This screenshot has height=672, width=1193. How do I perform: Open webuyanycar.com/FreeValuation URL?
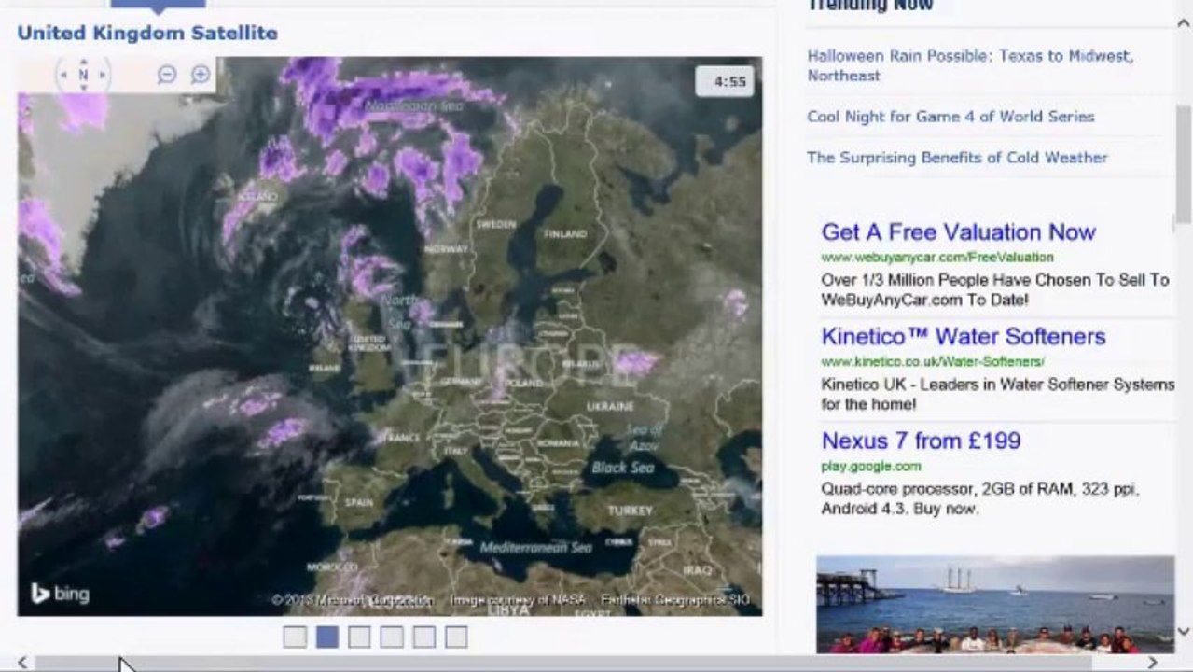tap(937, 257)
